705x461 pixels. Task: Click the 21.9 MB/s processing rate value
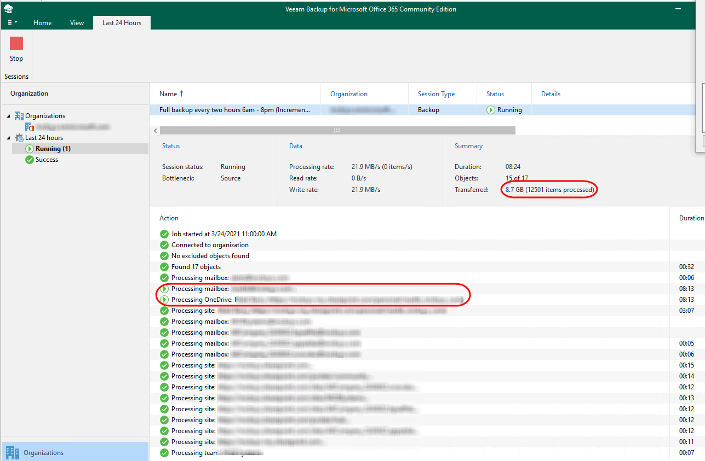coord(382,167)
